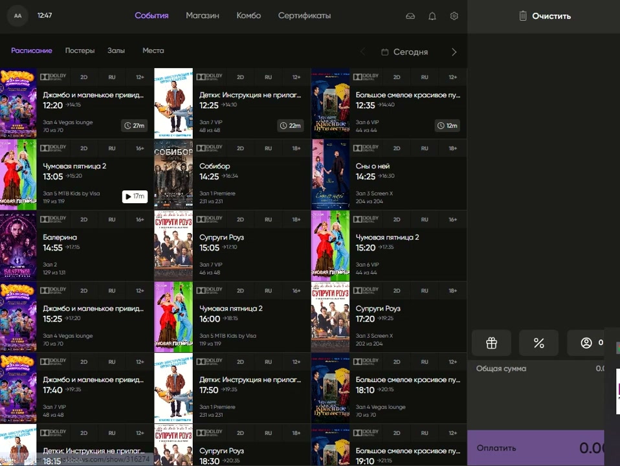Switch to События tab
The height and width of the screenshot is (466, 620).
[x=151, y=16]
